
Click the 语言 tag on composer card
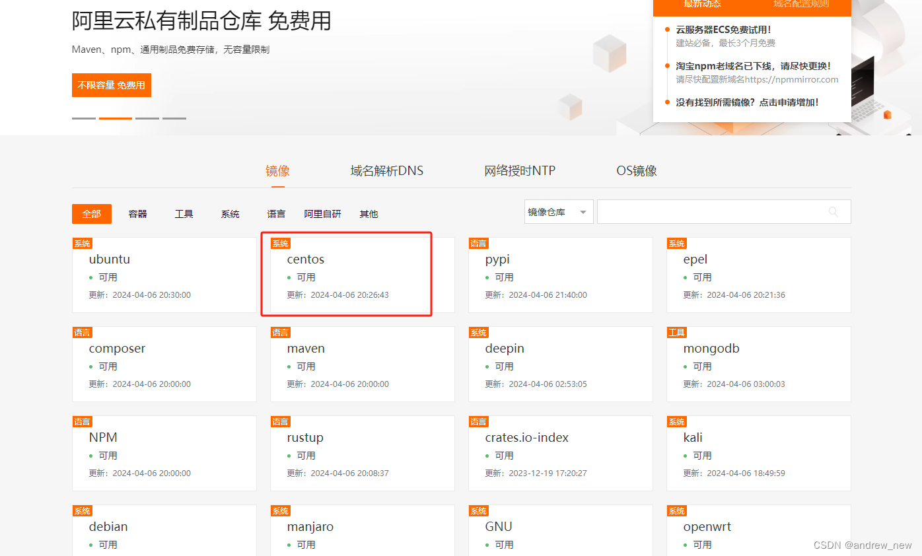[x=82, y=332]
